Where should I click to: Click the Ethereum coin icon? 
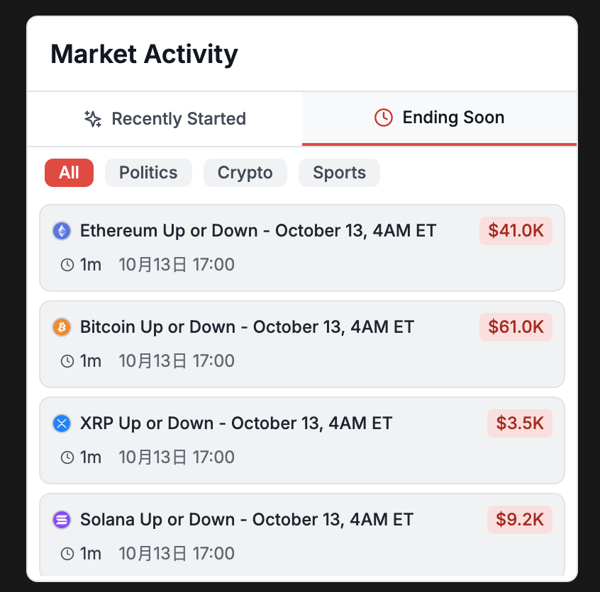pyautogui.click(x=62, y=230)
